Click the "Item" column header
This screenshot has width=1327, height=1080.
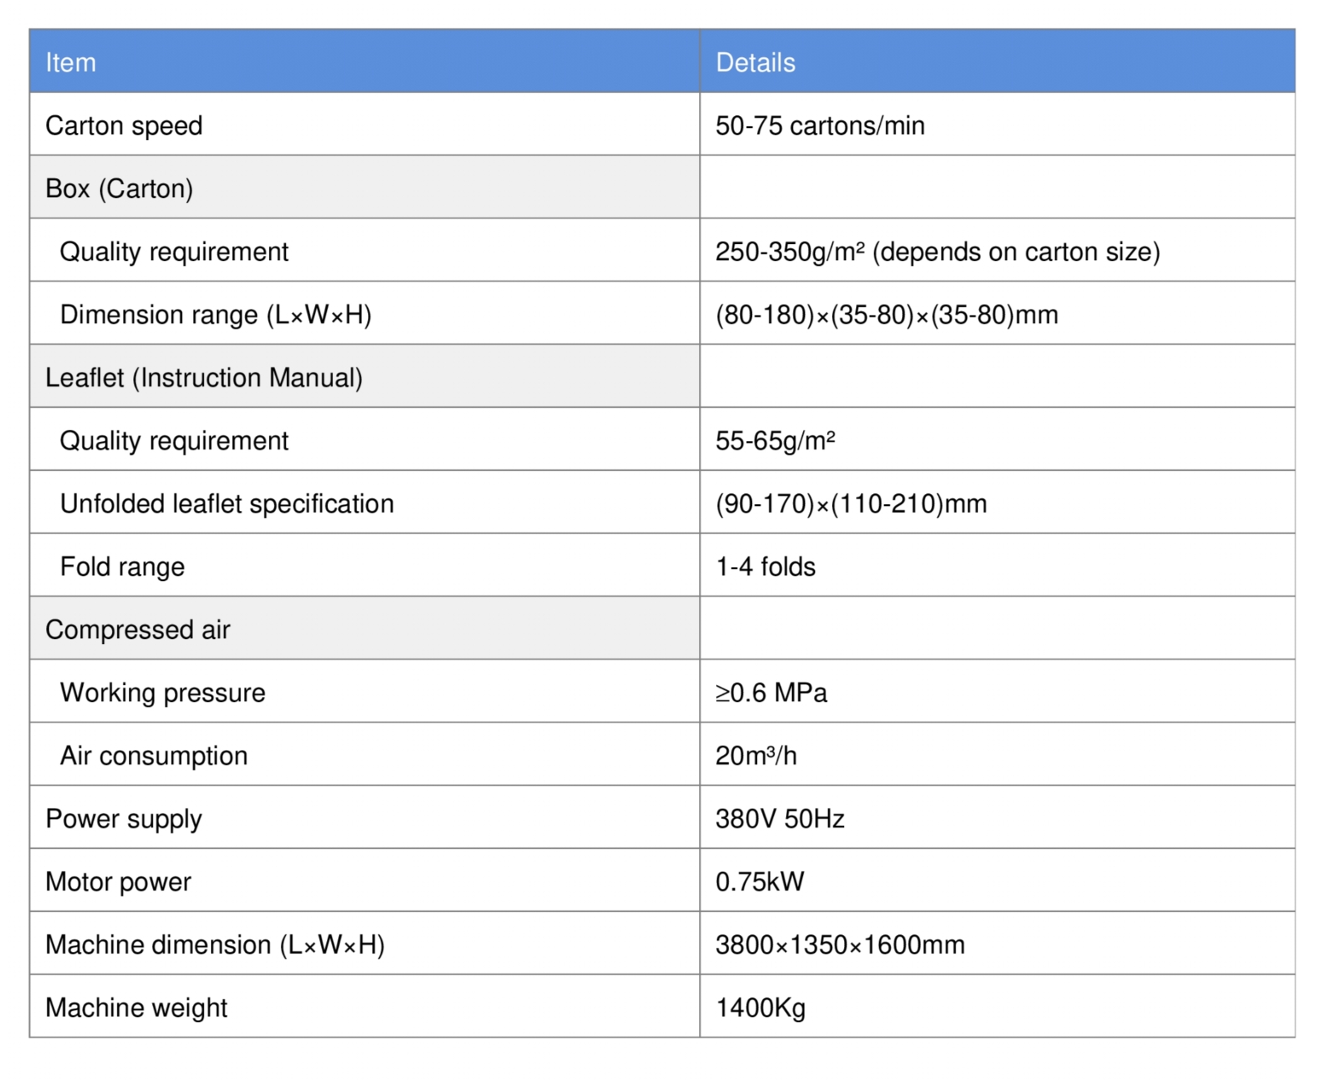click(71, 62)
